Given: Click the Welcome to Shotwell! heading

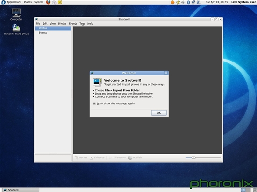Looking at the screenshot, I should (x=122, y=80).
